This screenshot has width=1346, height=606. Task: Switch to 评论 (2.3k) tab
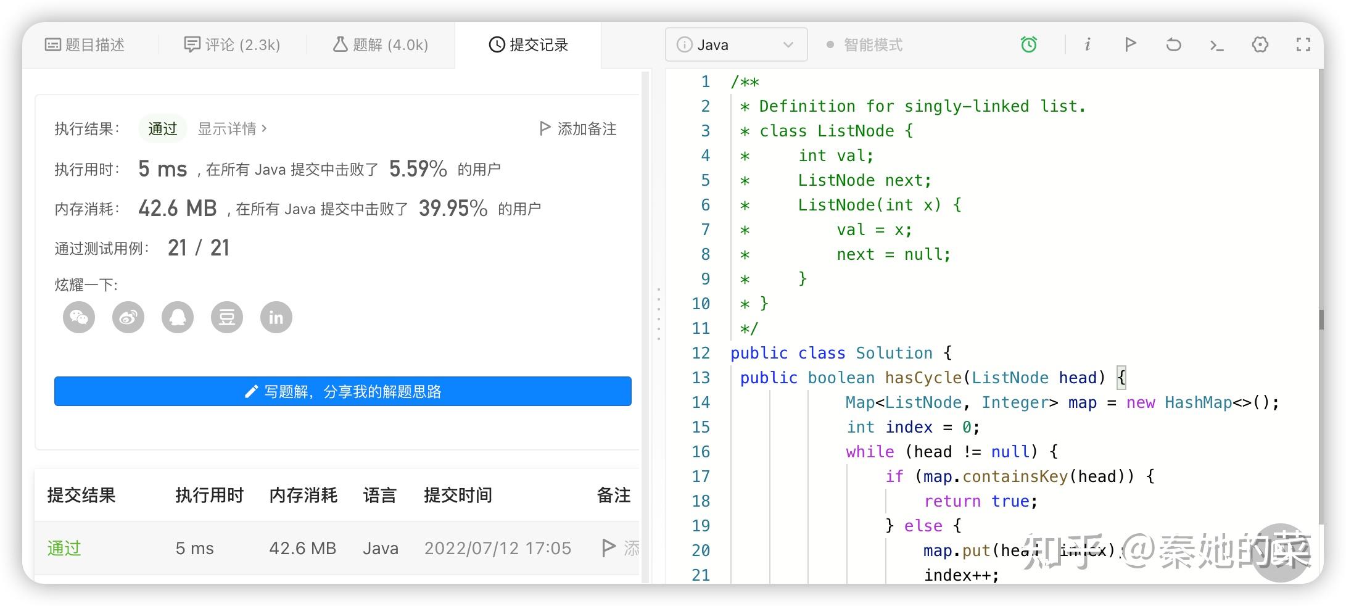coord(233,44)
